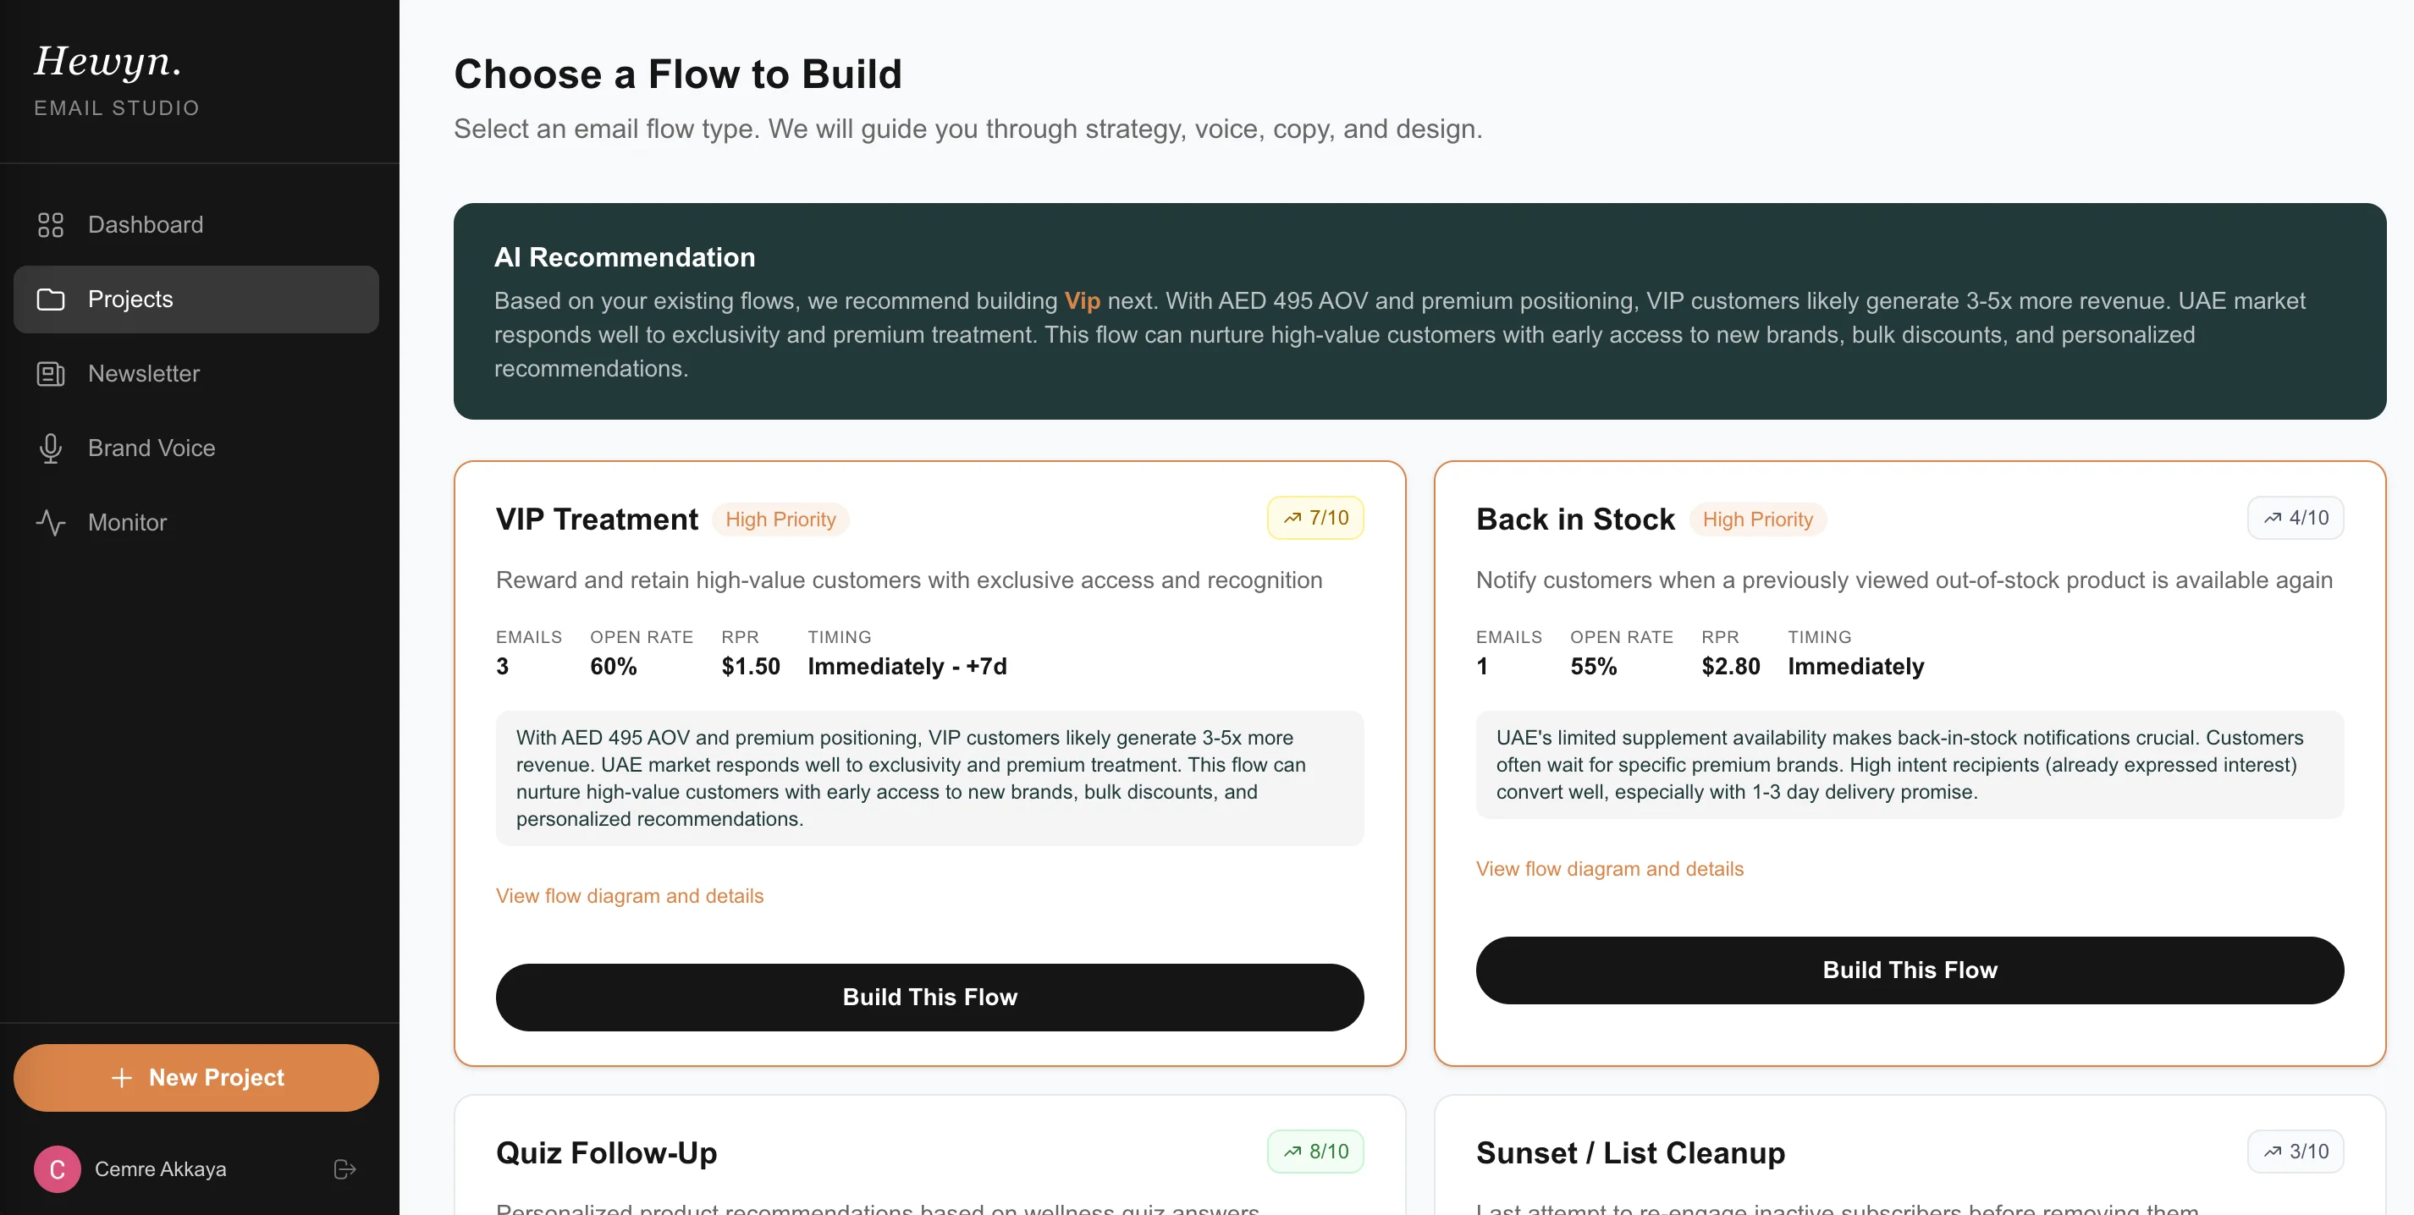Image resolution: width=2414 pixels, height=1215 pixels.
Task: Select the Monitor activity icon
Action: (51, 522)
